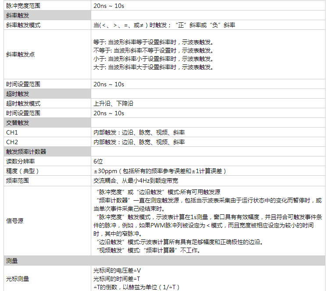Select the 光标间的电压差 line
This screenshot has height=291, width=329.
[117, 270]
